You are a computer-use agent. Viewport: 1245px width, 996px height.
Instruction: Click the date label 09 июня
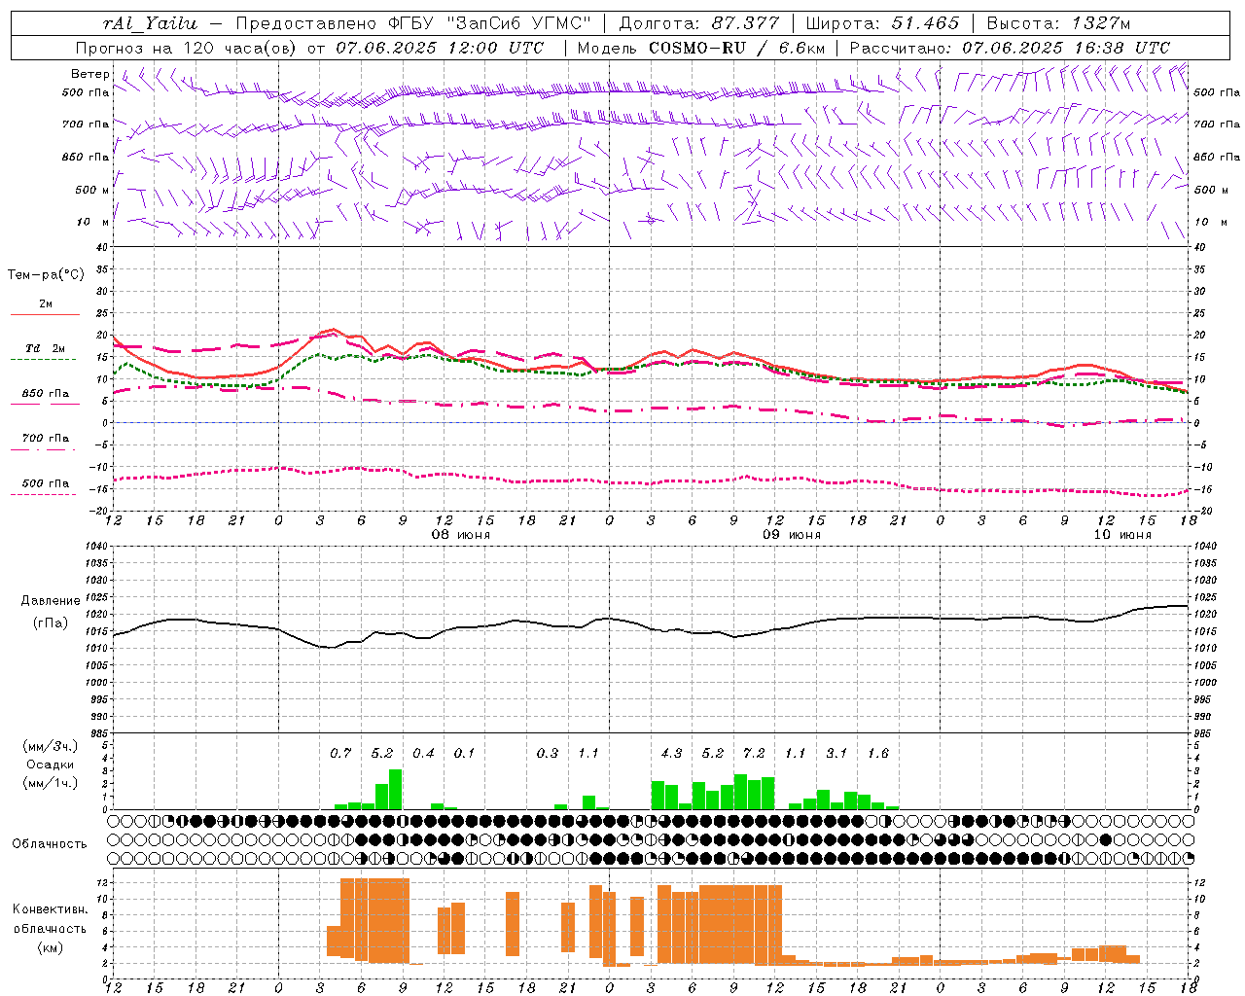tap(792, 535)
